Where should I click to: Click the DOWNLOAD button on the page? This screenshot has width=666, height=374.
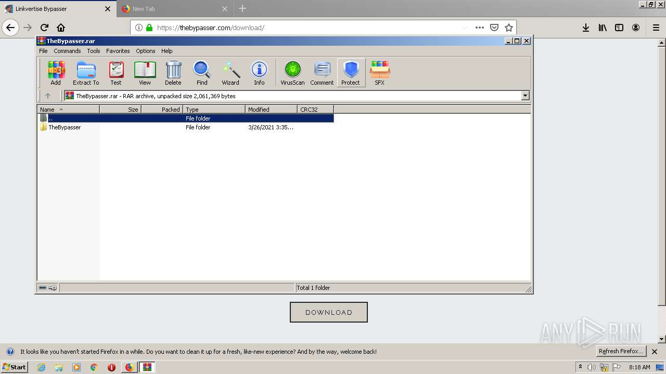pyautogui.click(x=329, y=312)
